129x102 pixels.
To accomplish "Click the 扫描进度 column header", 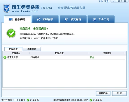I will click(x=59, y=53).
